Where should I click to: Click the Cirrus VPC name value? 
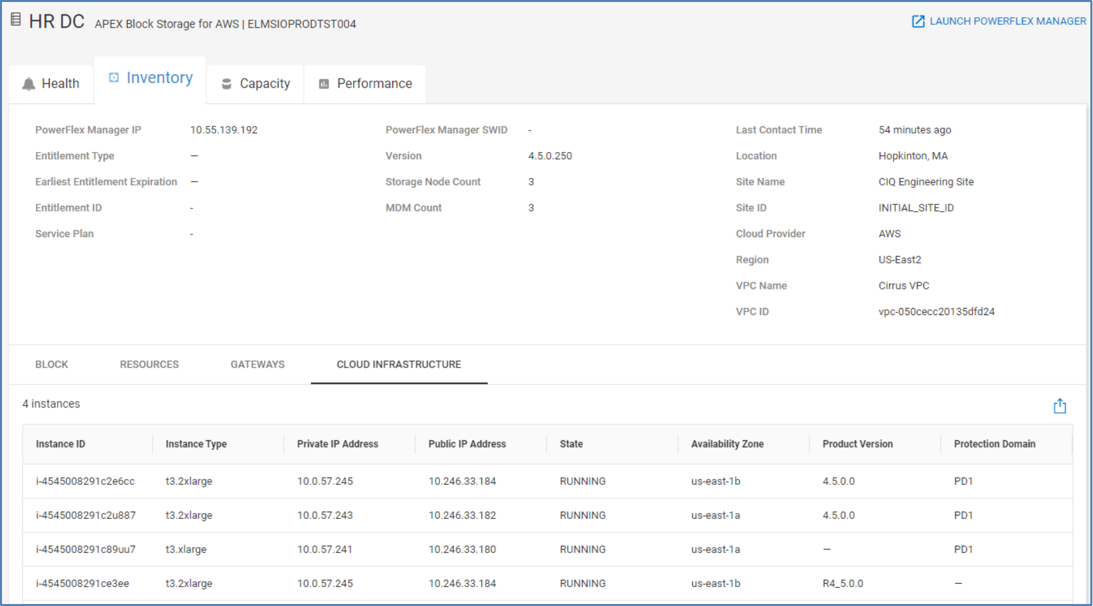(904, 286)
